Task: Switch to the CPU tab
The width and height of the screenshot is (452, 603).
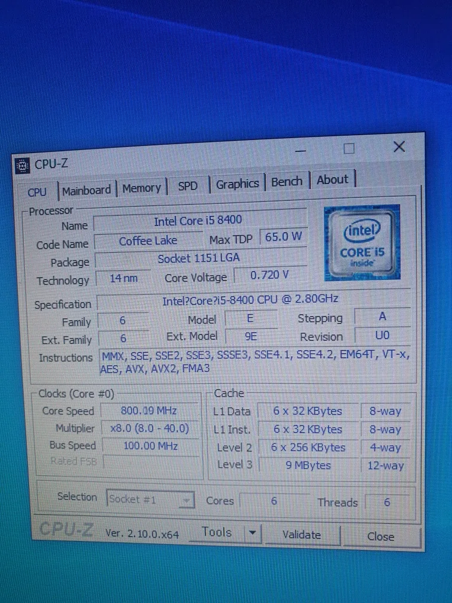Action: 37,191
